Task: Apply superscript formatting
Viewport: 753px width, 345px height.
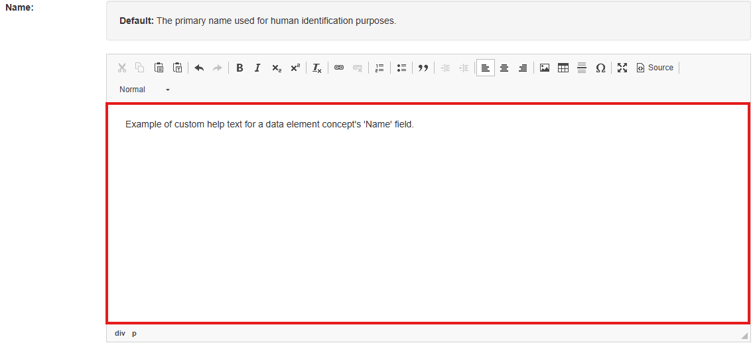Action: (x=295, y=68)
